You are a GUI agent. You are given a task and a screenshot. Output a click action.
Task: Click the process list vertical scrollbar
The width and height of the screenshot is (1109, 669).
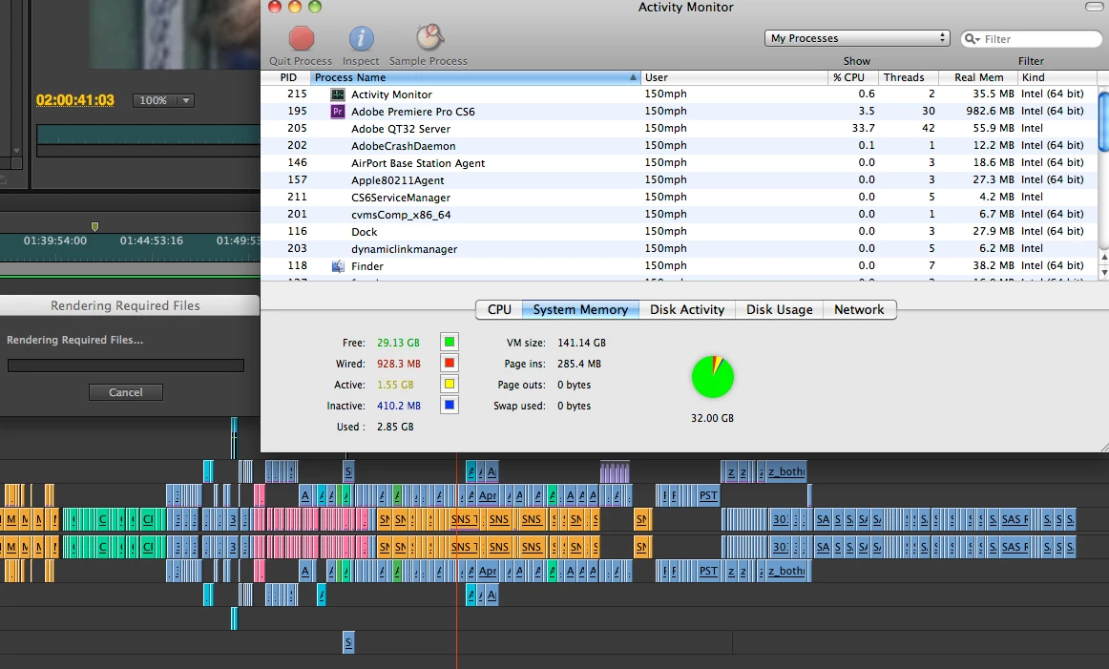pos(1103,120)
